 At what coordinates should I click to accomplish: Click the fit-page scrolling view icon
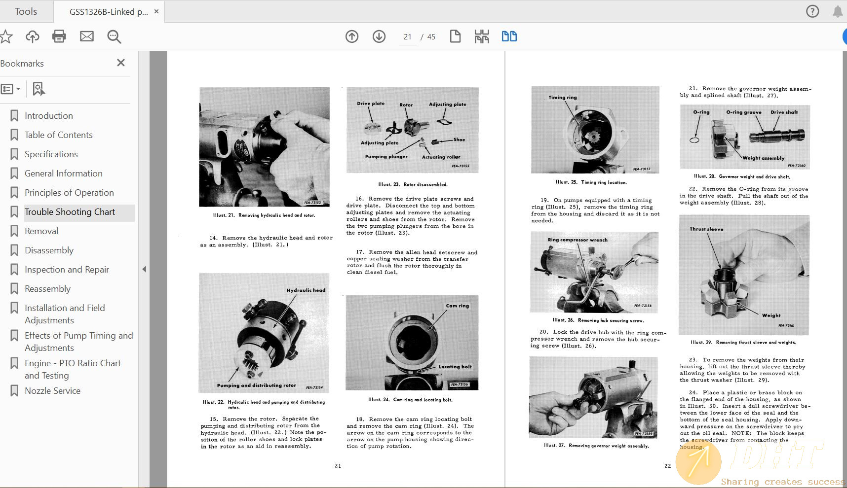[482, 36]
